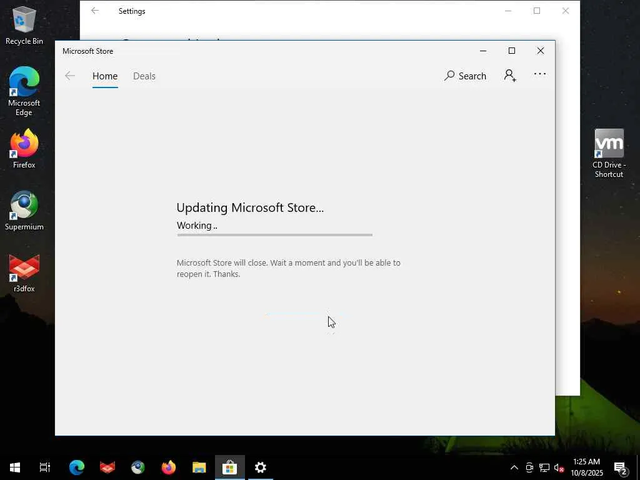Open the Recycle Bin desktop icon

coord(24,25)
